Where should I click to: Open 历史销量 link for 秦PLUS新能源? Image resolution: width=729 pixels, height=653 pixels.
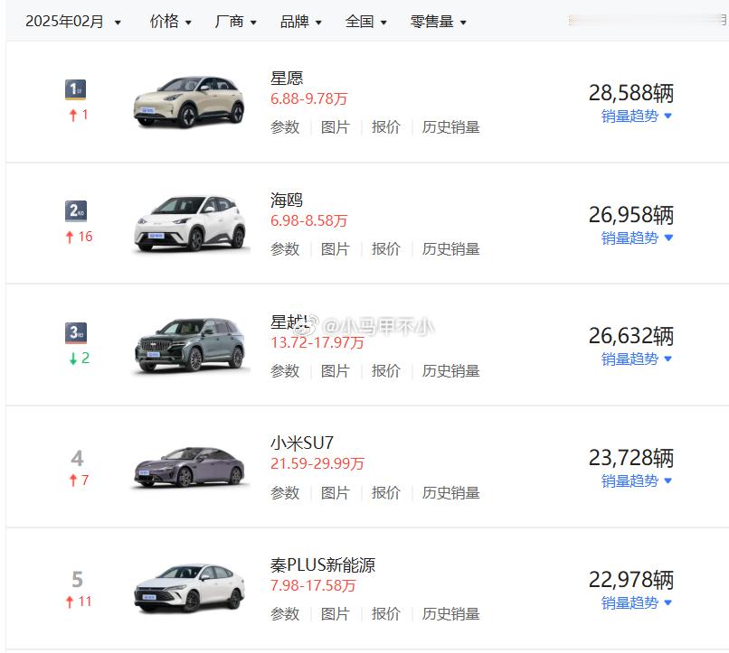pyautogui.click(x=450, y=614)
